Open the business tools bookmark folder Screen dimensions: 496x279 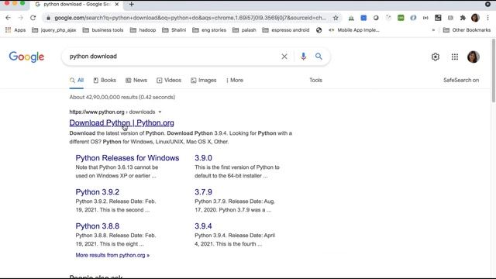point(103,30)
